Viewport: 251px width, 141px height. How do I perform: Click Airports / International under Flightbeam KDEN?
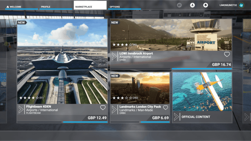(x=42, y=110)
